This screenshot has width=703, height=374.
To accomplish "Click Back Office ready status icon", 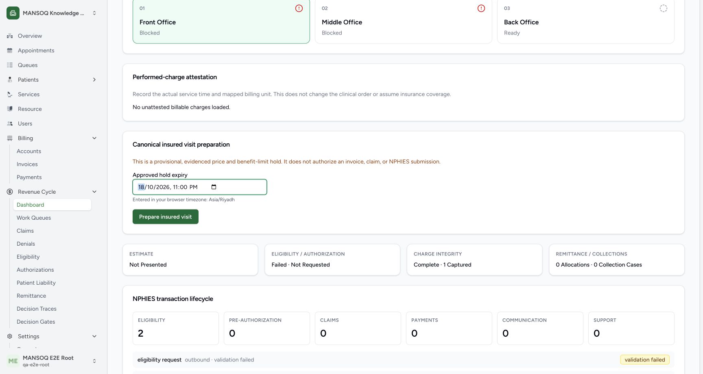I will (x=664, y=8).
